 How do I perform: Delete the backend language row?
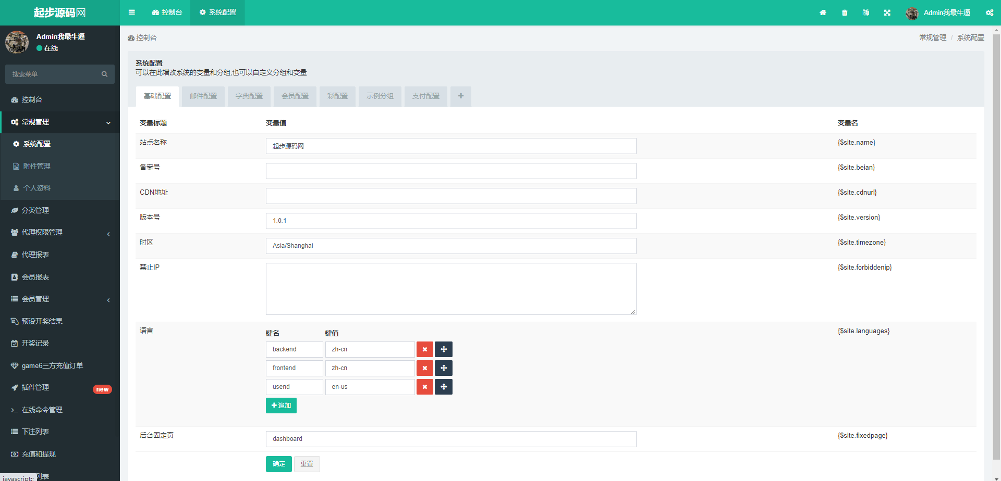point(424,349)
